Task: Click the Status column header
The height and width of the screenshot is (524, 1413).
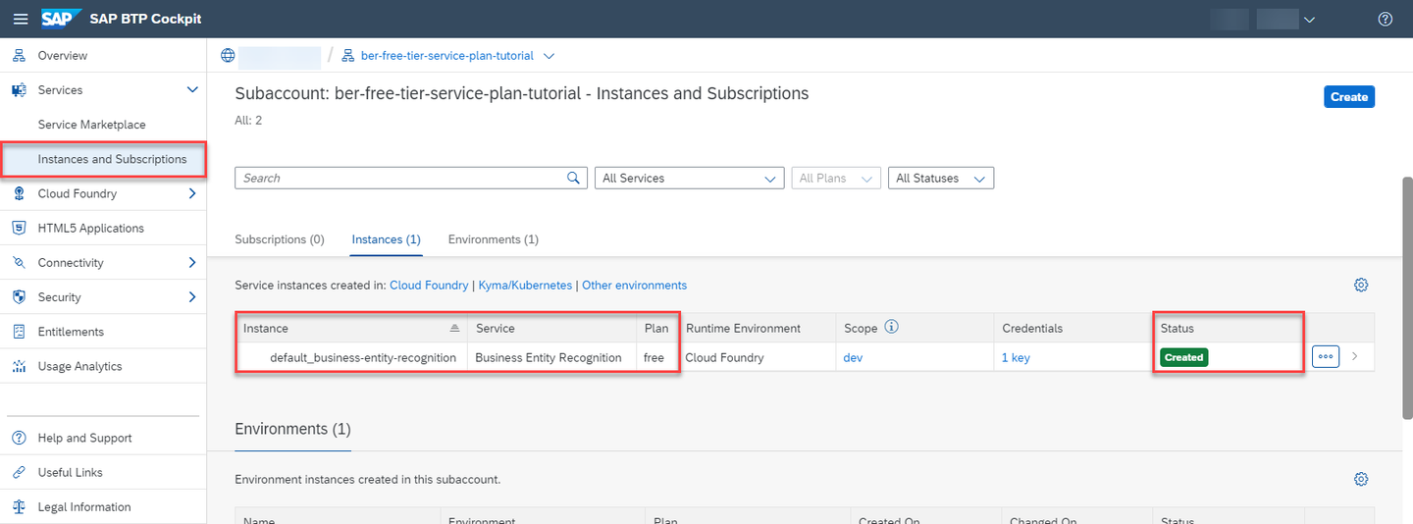Action: point(1229,329)
